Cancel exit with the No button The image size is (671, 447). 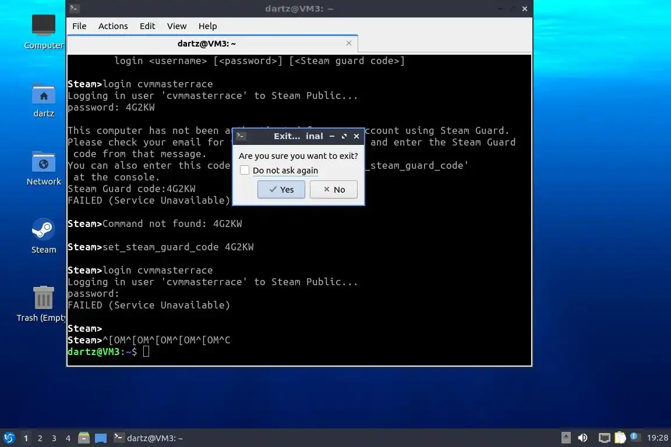[x=333, y=190]
